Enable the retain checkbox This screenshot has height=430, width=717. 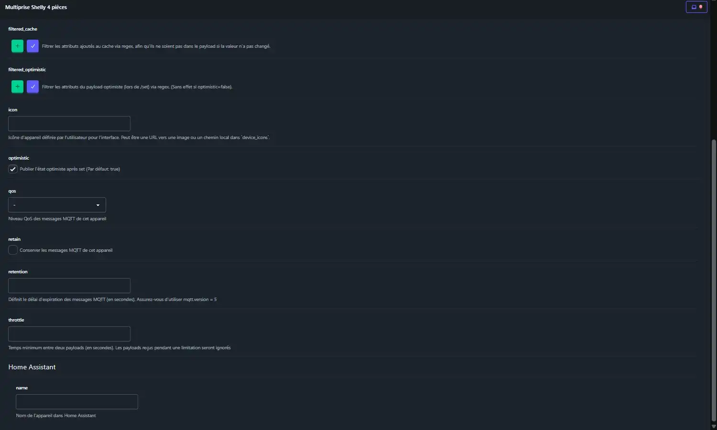(13, 250)
